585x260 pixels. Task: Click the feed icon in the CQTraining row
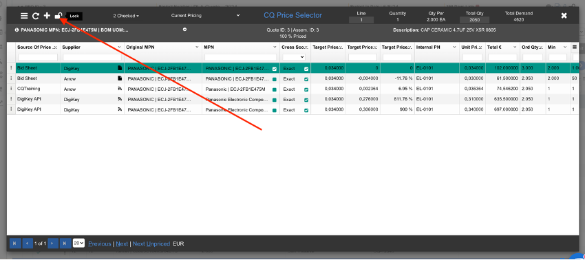pyautogui.click(x=120, y=89)
